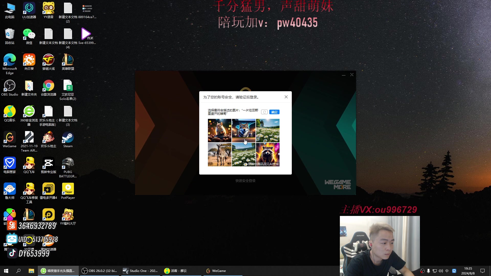
Task: Minimize the WeGame login window
Action: pyautogui.click(x=343, y=75)
